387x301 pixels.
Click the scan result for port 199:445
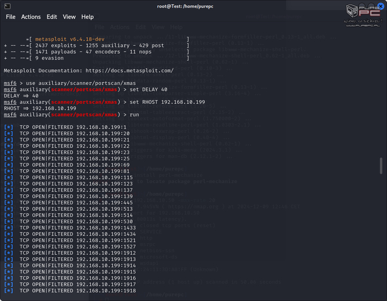pos(68,203)
